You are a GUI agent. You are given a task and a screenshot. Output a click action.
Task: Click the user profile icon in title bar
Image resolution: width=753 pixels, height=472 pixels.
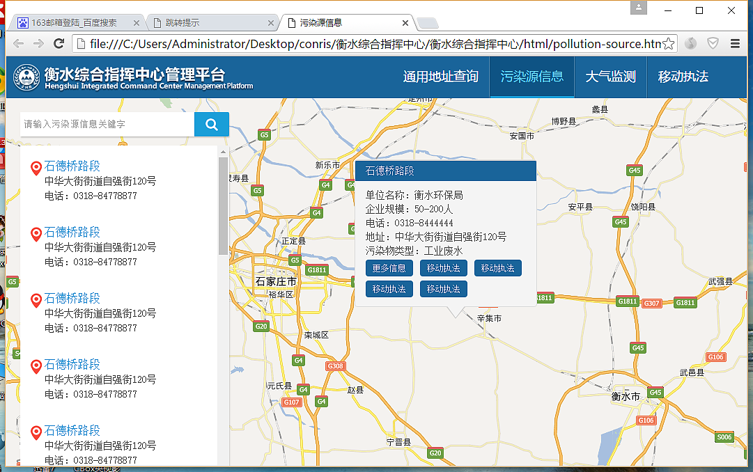coord(639,8)
